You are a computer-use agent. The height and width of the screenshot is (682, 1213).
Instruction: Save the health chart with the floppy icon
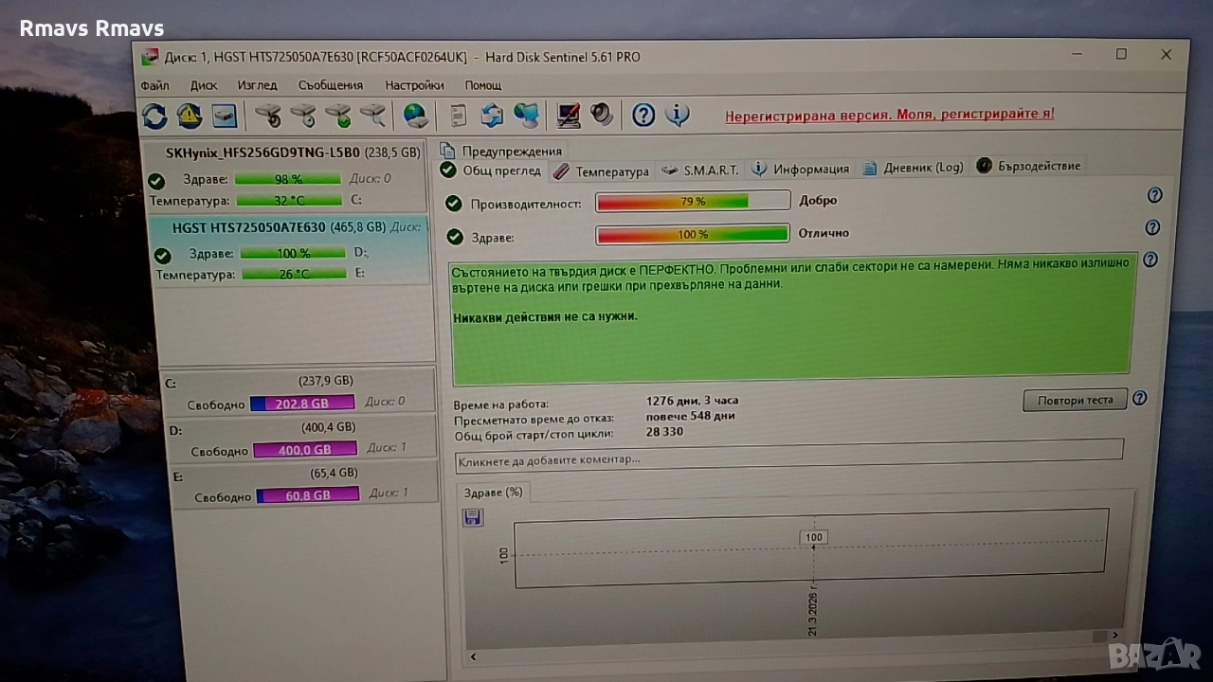(472, 517)
